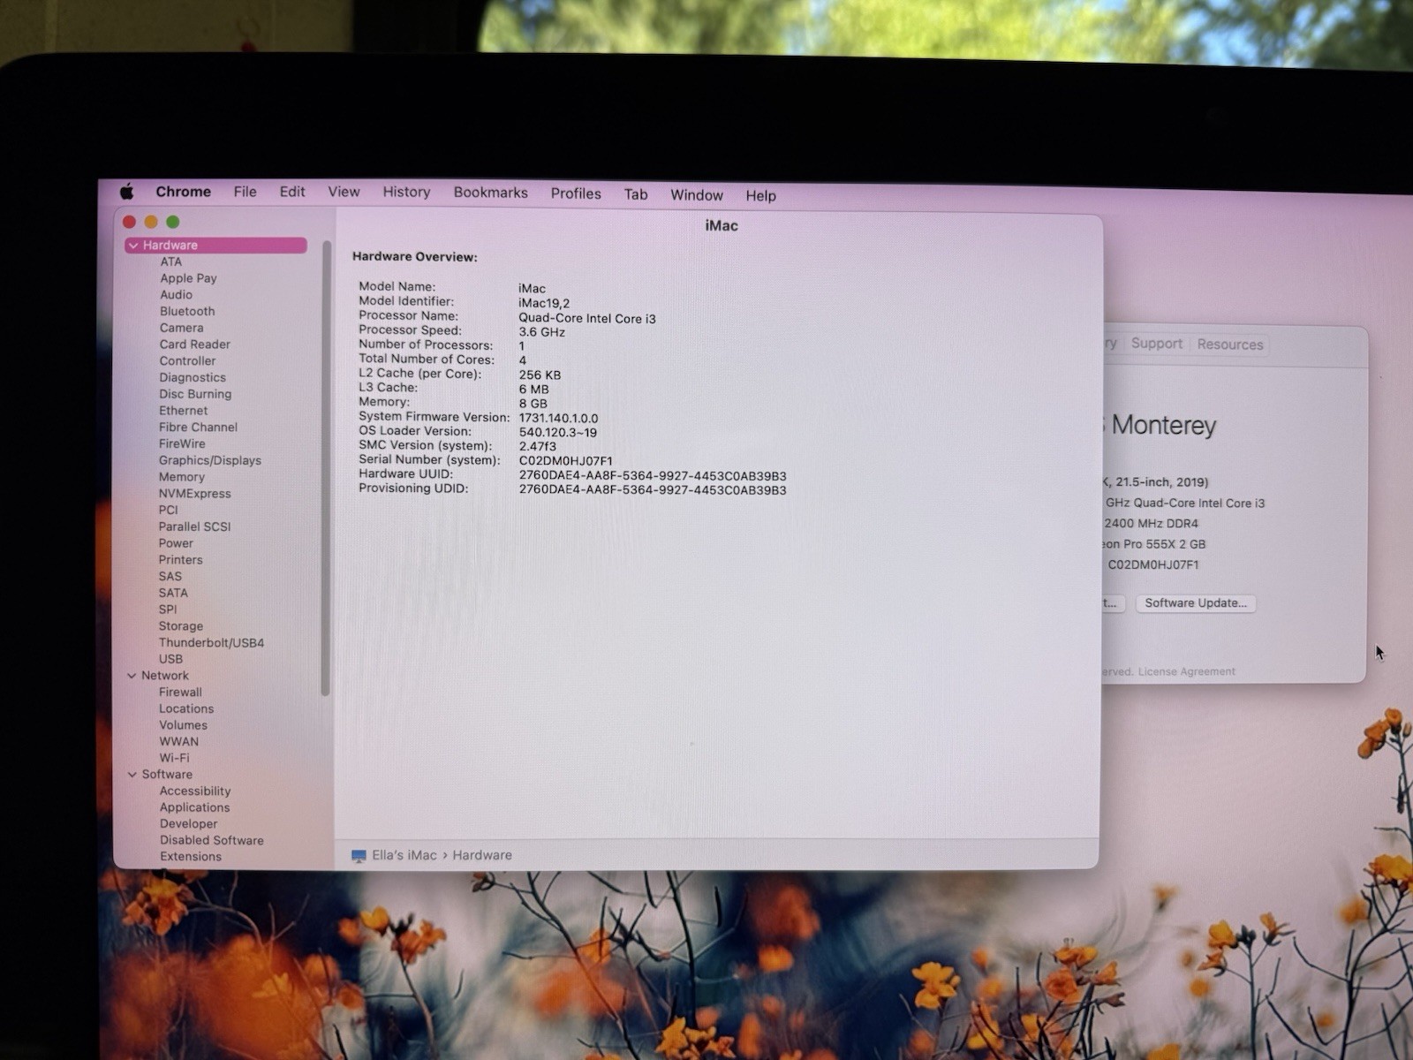Open the Edit menu
The image size is (1413, 1060).
292,192
